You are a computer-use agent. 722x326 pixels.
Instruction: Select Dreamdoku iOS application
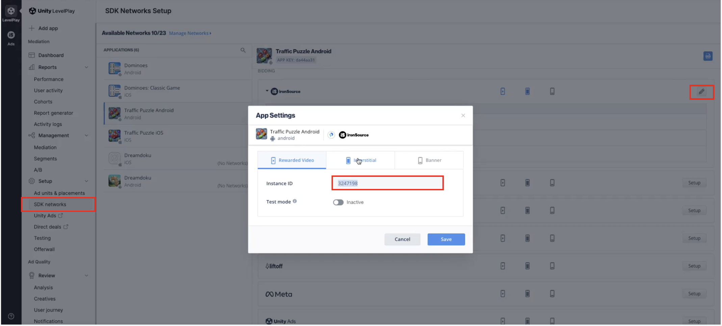178,158
